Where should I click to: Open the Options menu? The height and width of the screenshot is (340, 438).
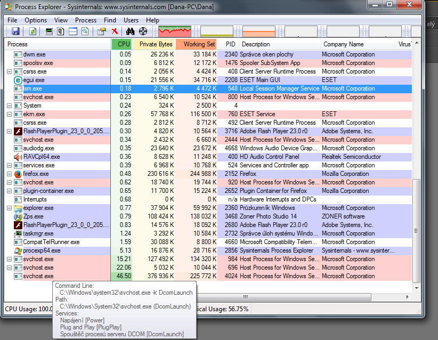[x=36, y=20]
